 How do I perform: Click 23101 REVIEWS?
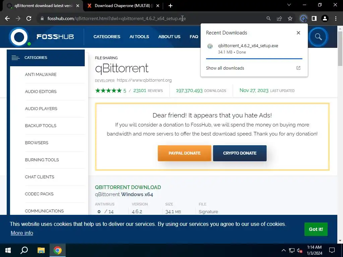(x=148, y=90)
